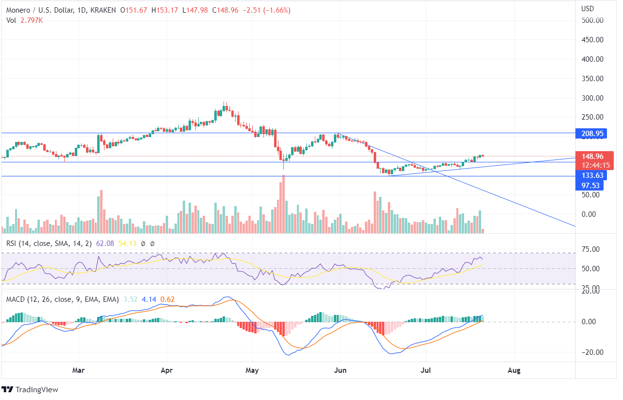The image size is (623, 400).
Task: Click the 97.53 price level label
Action: (x=591, y=185)
